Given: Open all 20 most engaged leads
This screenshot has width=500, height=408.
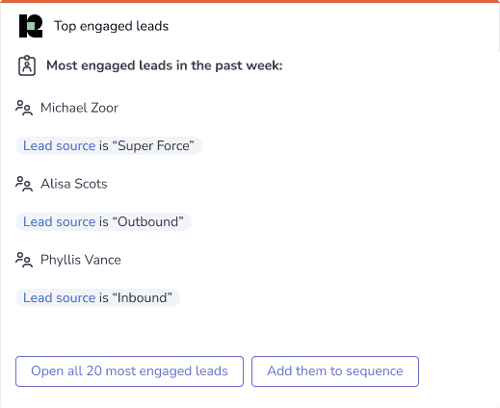Looking at the screenshot, I should tap(129, 371).
